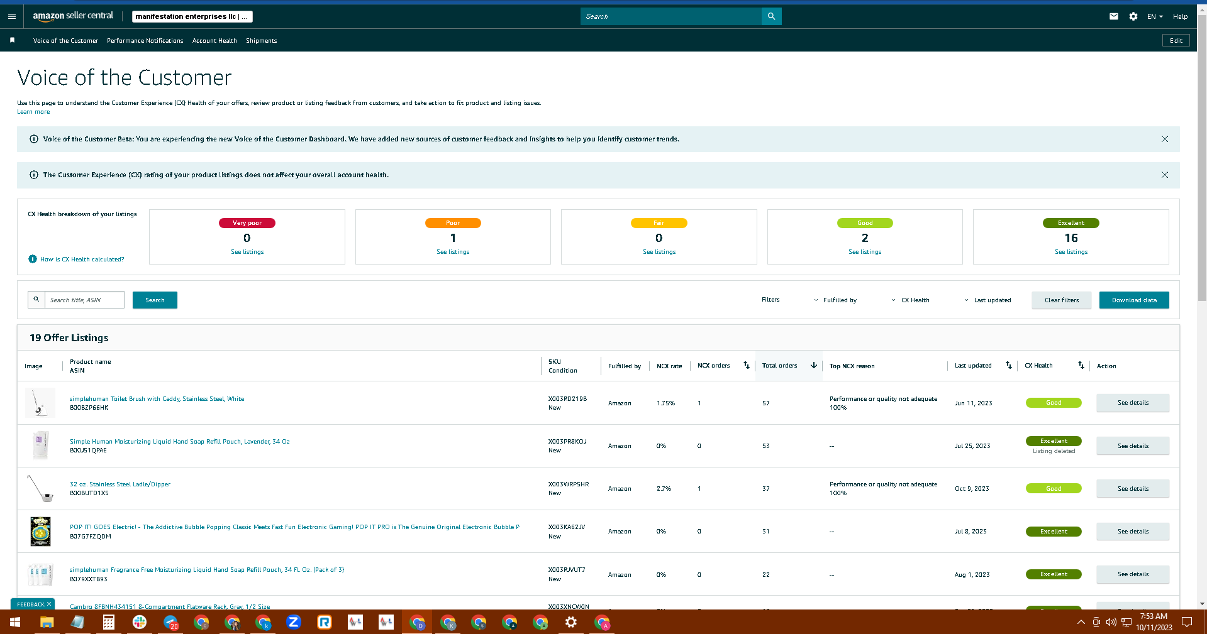The height and width of the screenshot is (634, 1207).
Task: Open the Windows notification center icon
Action: [x=1187, y=622]
